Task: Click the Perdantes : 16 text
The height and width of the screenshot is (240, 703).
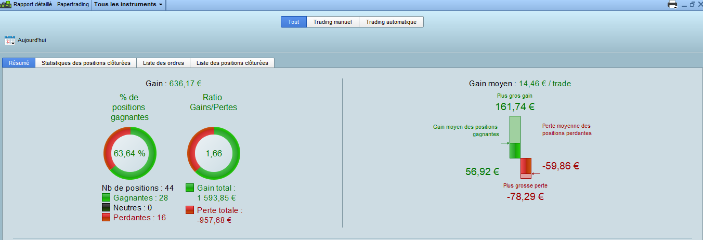Action: click(139, 217)
